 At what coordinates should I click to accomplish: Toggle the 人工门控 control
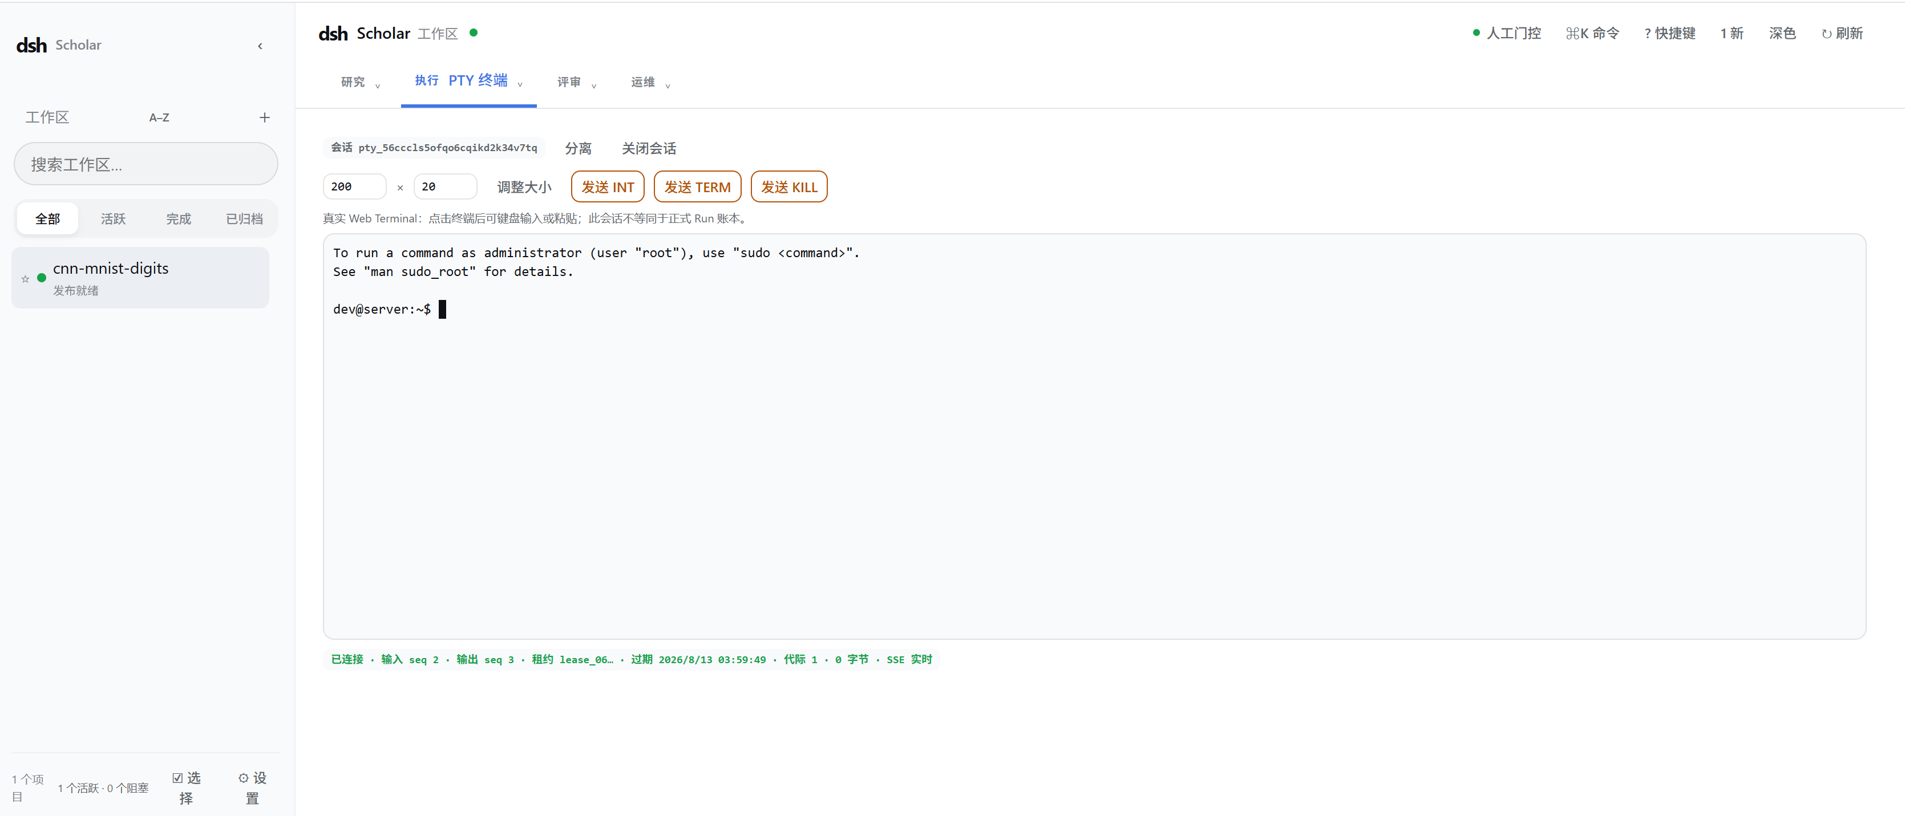tap(1506, 33)
